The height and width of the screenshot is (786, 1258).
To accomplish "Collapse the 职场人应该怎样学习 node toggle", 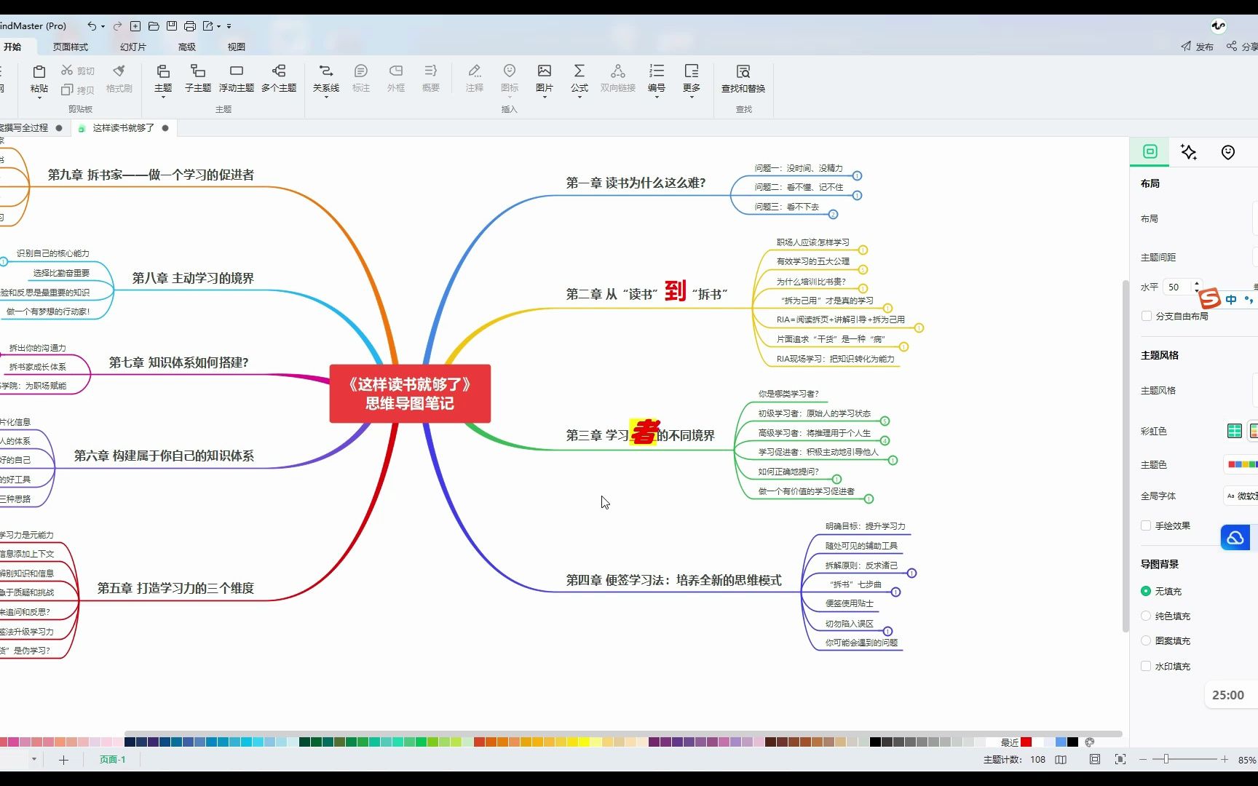I will coord(863,250).
